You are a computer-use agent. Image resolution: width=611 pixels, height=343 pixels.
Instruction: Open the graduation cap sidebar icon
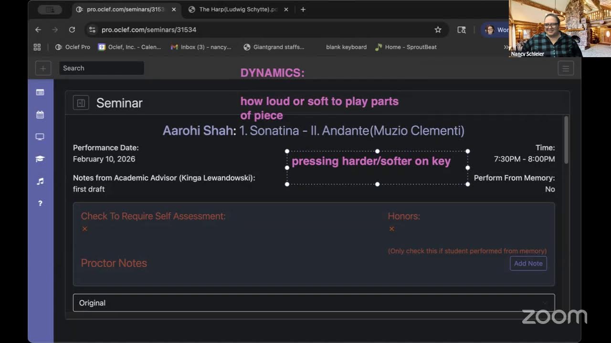click(x=40, y=159)
